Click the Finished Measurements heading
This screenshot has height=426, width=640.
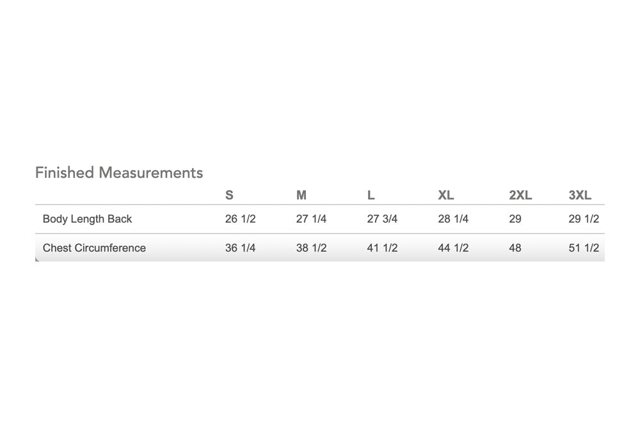click(x=119, y=173)
